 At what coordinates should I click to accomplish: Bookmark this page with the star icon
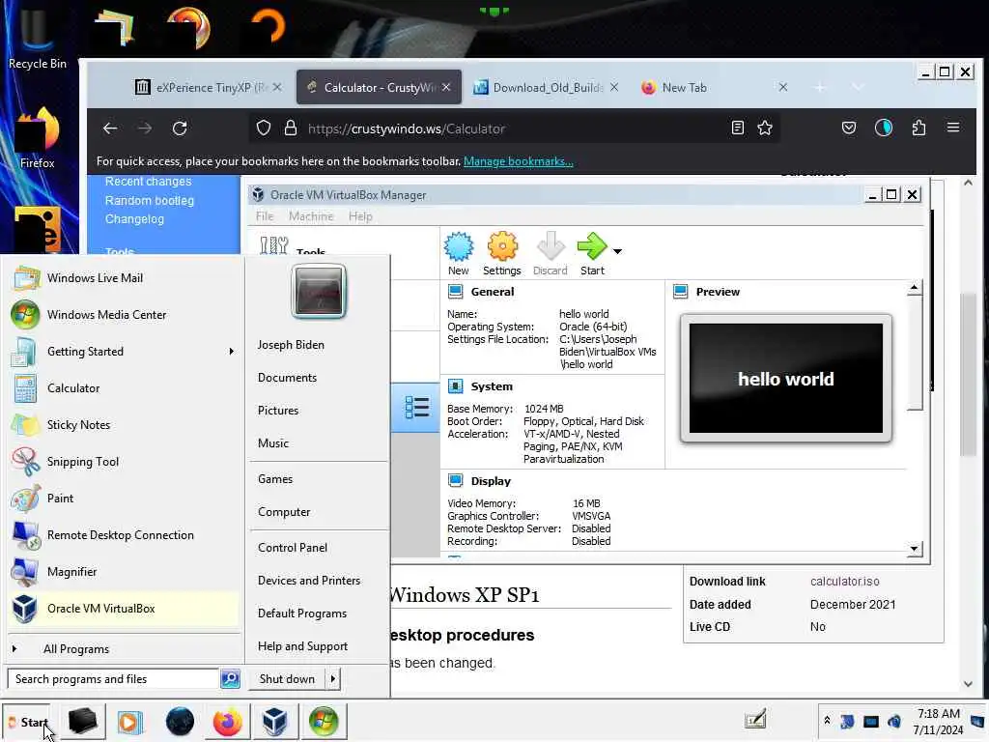coord(765,128)
